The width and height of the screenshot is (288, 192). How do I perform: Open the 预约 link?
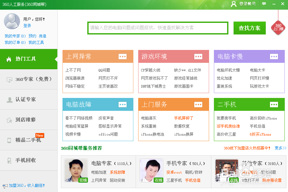pyautogui.click(x=32, y=36)
